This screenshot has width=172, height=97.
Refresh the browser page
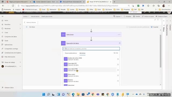pos(13,6)
